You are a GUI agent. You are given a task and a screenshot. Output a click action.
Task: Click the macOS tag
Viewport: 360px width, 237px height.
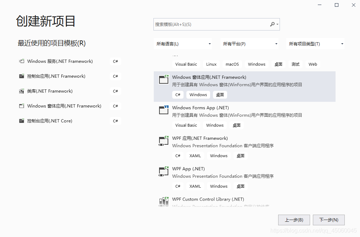pos(232,64)
